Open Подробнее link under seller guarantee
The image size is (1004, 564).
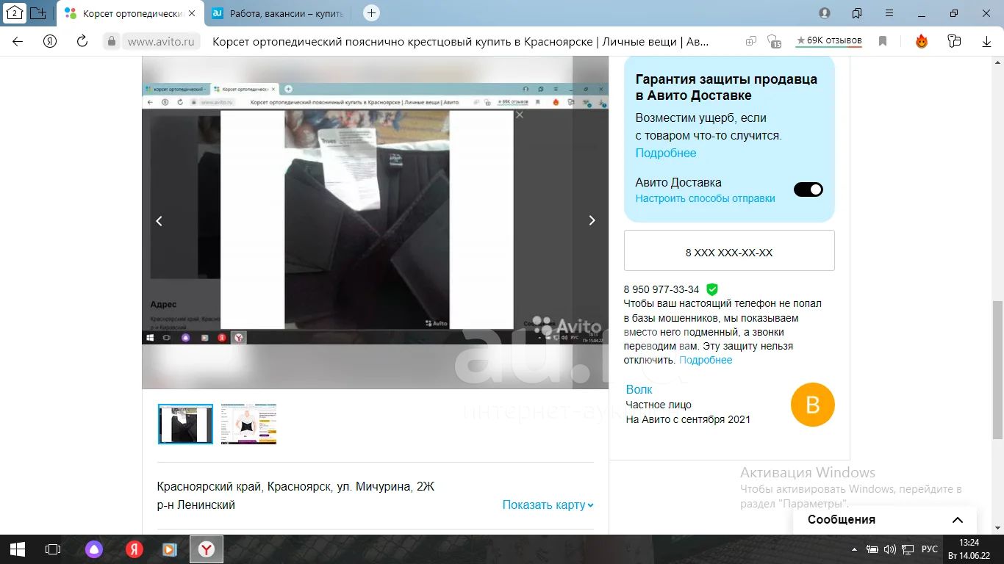tap(666, 153)
